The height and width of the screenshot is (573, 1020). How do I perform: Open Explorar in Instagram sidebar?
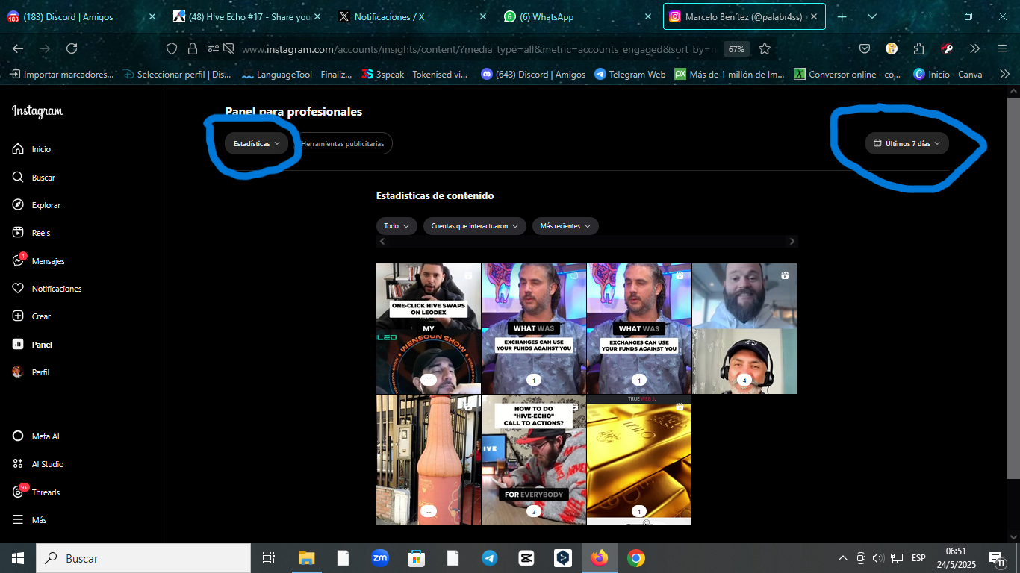tap(37, 205)
